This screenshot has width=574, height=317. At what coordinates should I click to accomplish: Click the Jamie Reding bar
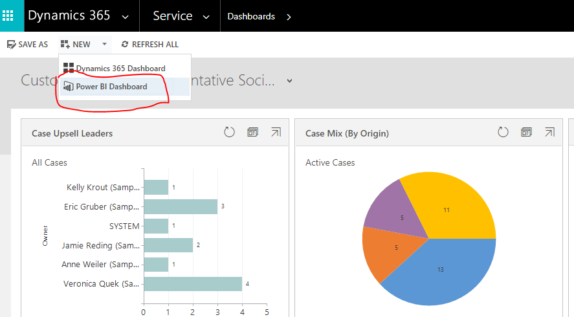click(x=168, y=245)
